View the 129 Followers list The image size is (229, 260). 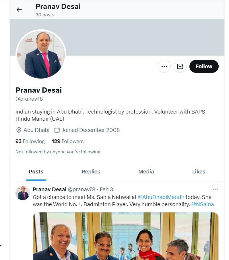coord(68,141)
